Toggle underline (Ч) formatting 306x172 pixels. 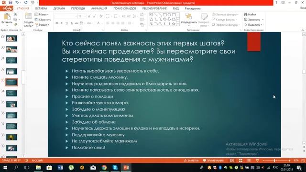(x=66, y=23)
